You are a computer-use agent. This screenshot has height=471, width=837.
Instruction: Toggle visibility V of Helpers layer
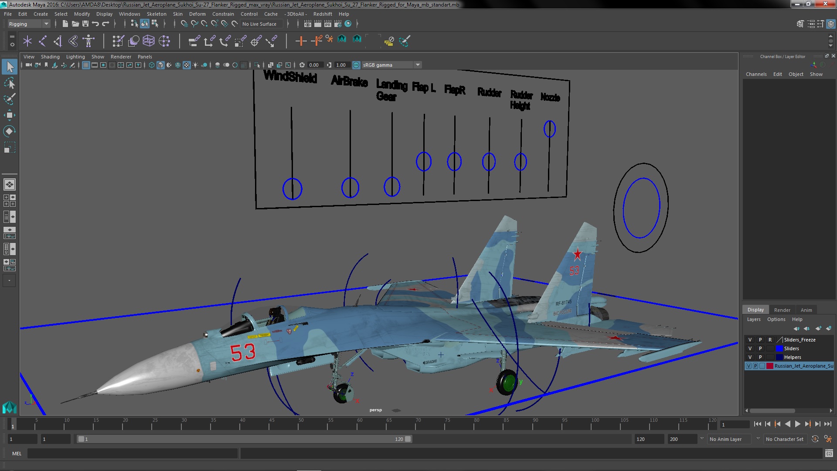click(750, 357)
